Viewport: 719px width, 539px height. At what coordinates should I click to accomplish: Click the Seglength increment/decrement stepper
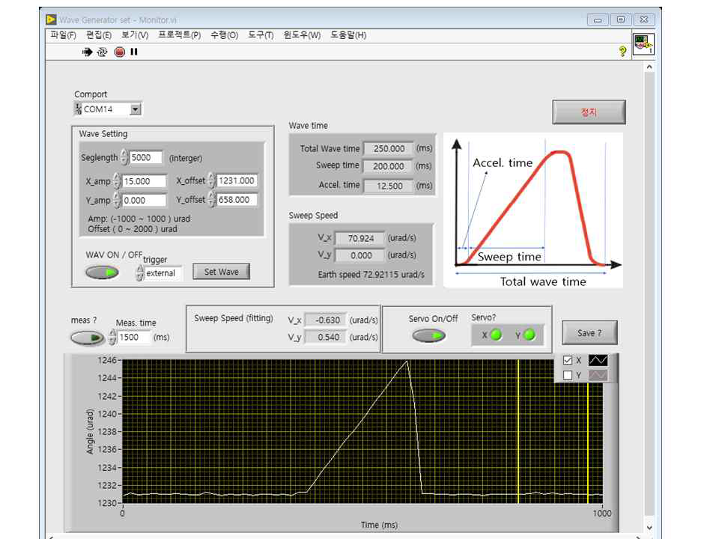[x=124, y=157]
